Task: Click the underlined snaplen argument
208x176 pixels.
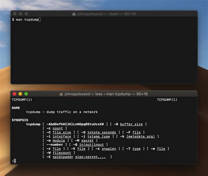Action: (109, 149)
